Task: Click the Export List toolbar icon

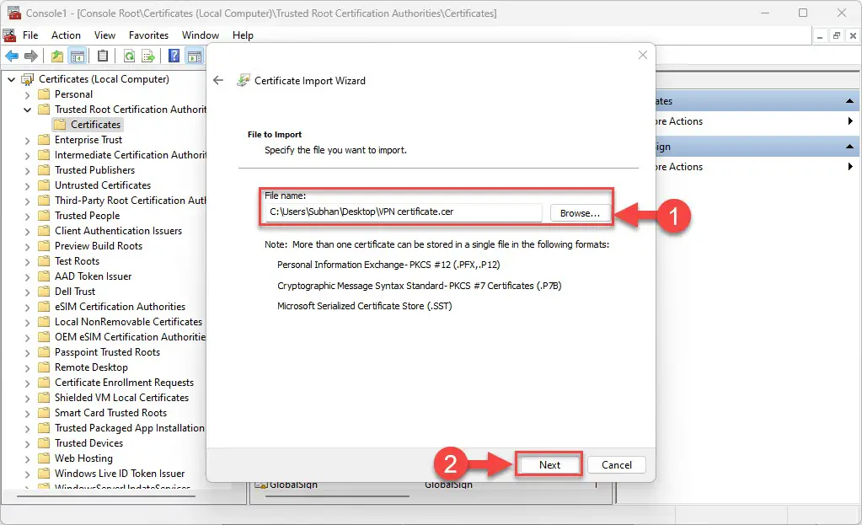Action: tap(148, 56)
